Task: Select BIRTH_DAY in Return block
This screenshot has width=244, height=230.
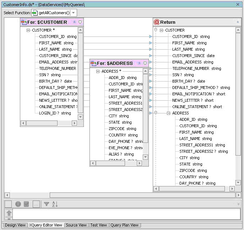Action: (189, 81)
